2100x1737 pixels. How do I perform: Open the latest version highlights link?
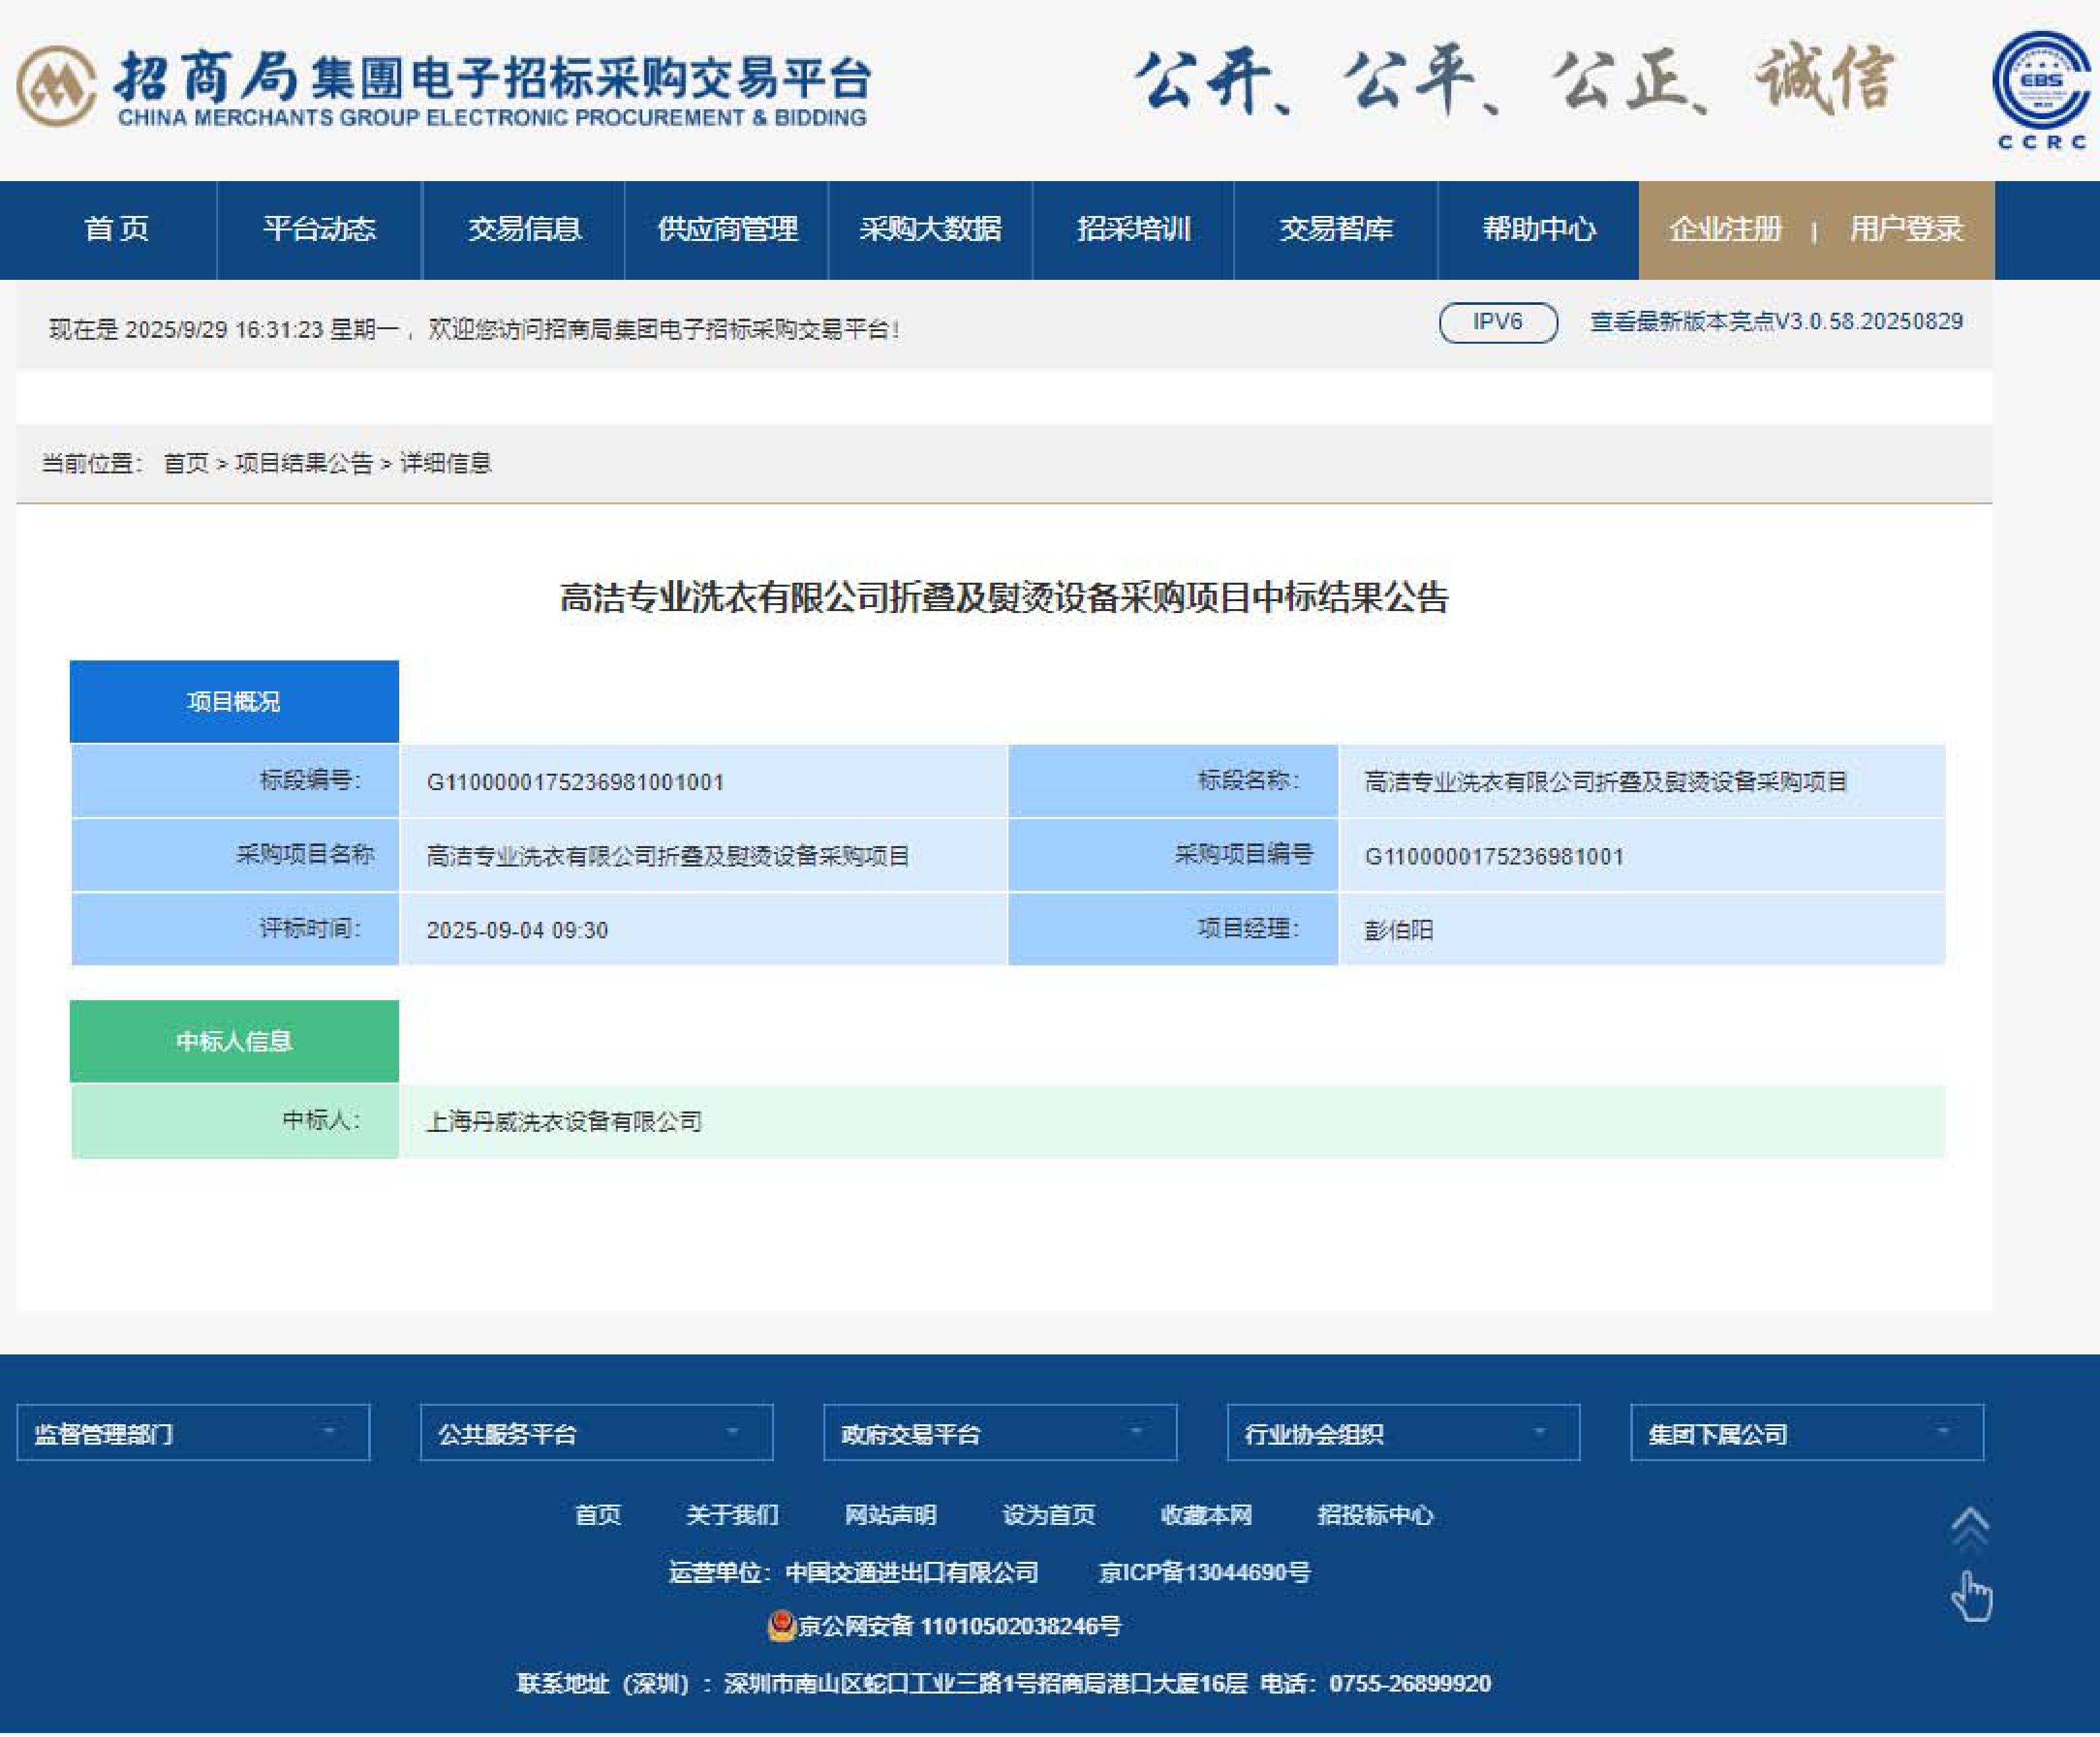[1776, 322]
